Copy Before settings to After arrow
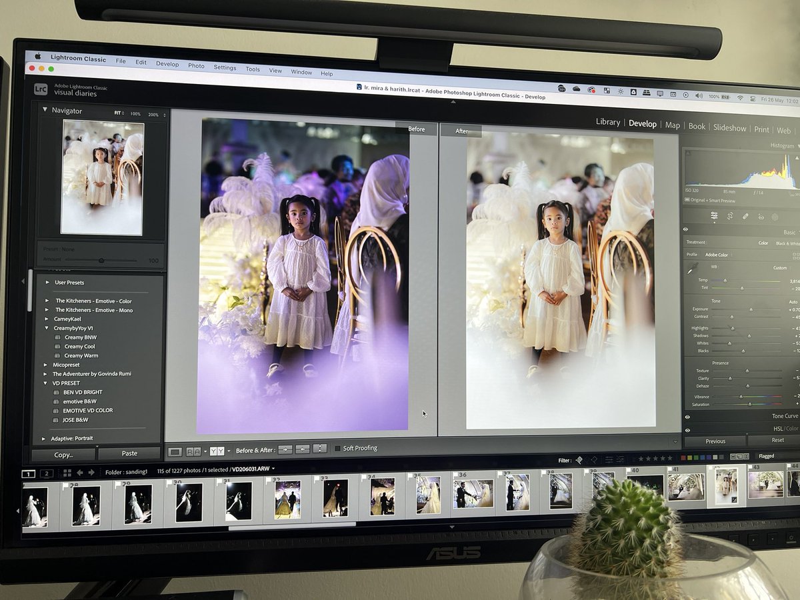800x600 pixels. click(x=285, y=450)
